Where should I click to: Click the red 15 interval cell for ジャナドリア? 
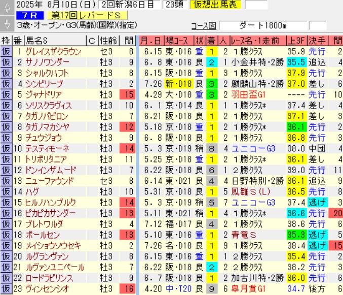[128, 94]
